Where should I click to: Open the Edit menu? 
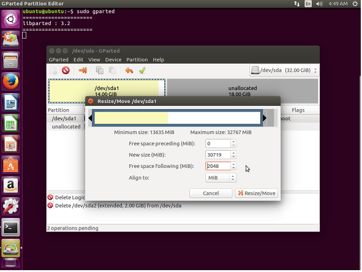78,59
